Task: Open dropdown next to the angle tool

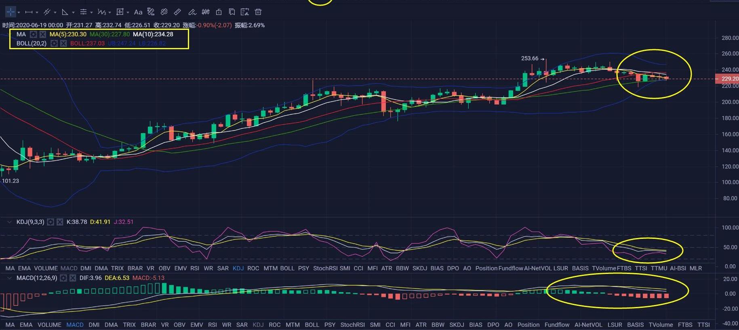Action: 73,13
